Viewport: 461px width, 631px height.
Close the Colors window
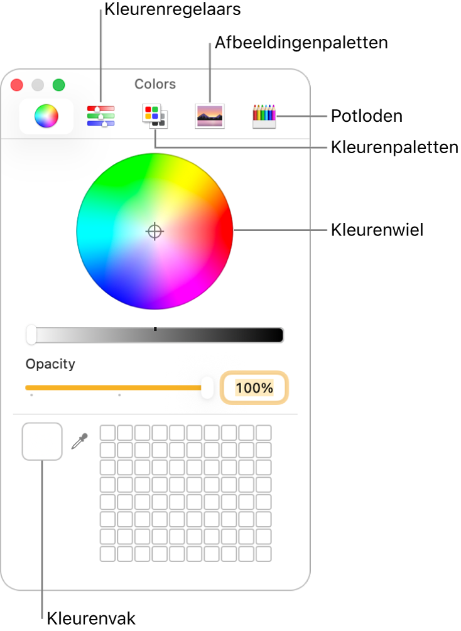point(17,85)
